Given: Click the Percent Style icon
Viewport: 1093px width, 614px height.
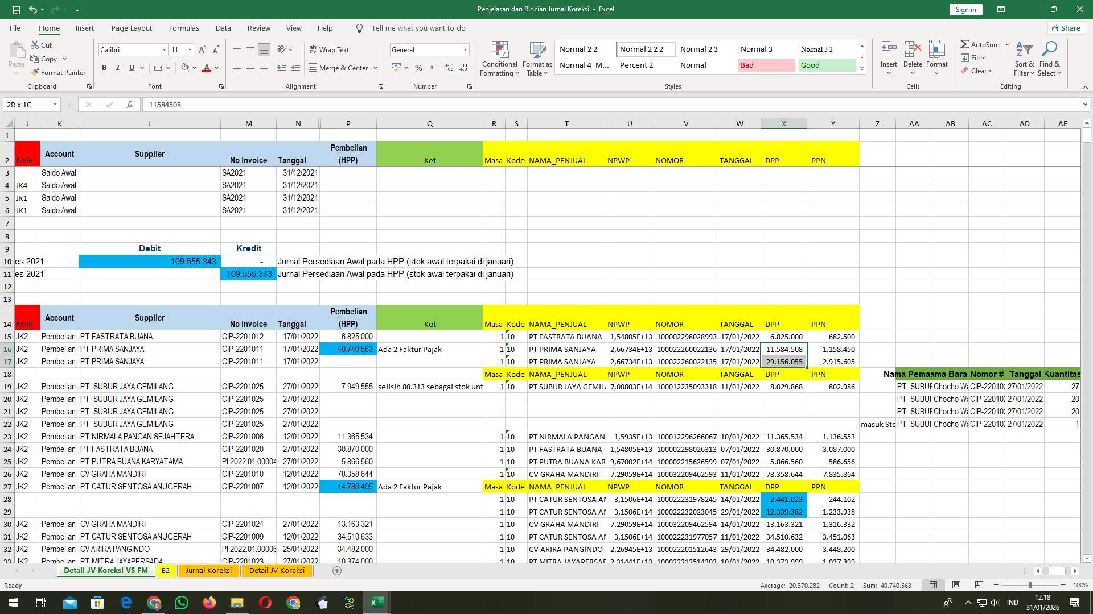Looking at the screenshot, I should [419, 68].
